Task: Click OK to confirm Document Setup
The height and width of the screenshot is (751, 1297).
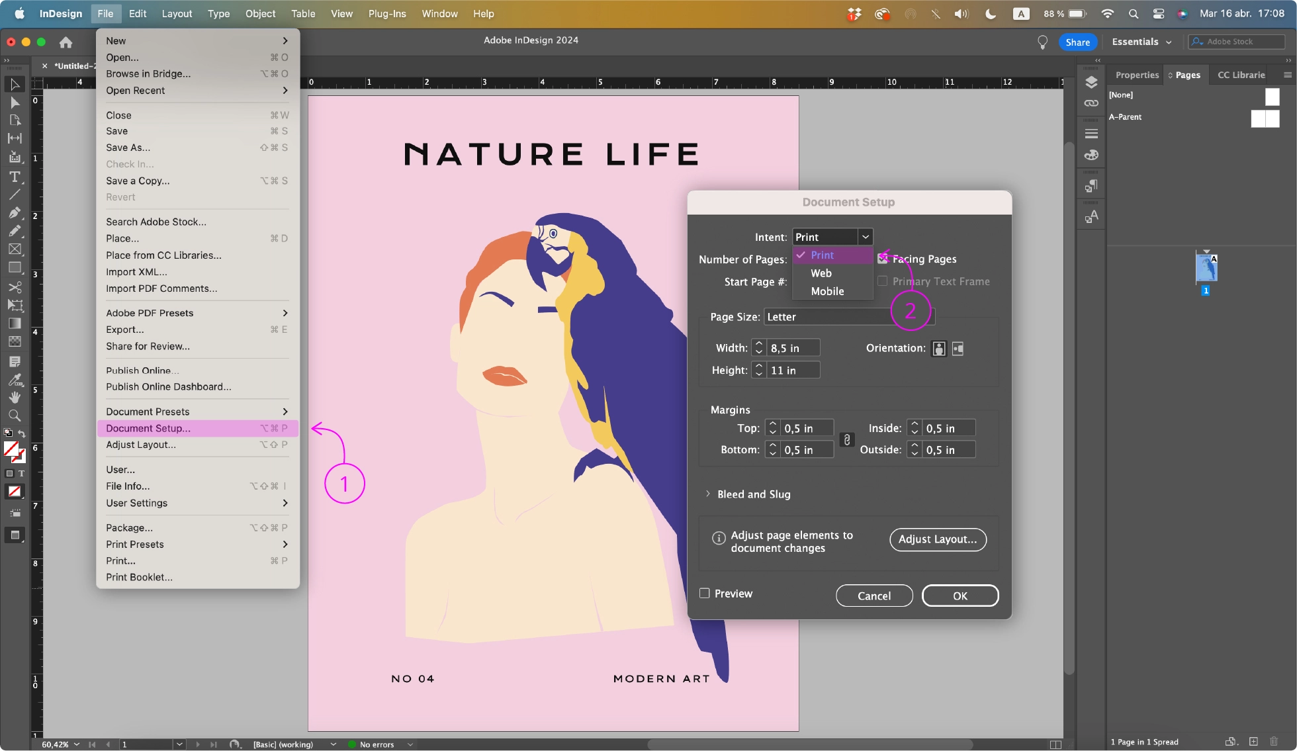Action: [x=959, y=596]
